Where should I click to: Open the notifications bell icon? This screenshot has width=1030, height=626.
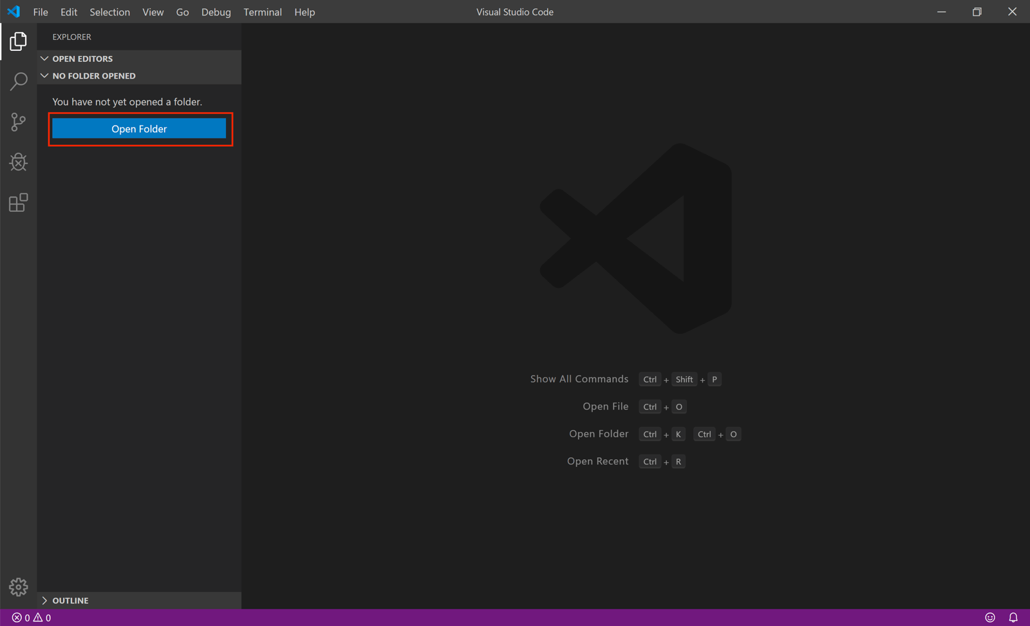[x=1013, y=618]
